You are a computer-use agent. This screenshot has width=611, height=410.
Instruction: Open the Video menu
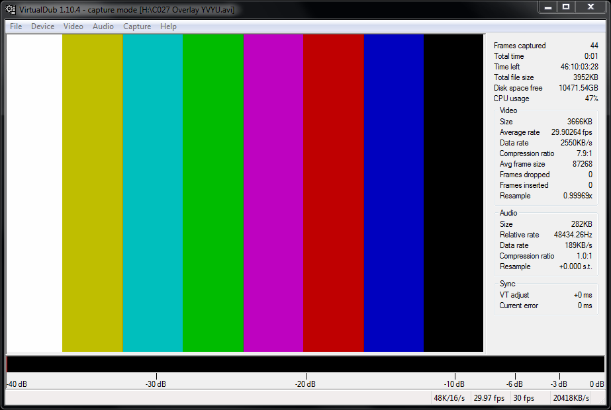[x=73, y=26]
